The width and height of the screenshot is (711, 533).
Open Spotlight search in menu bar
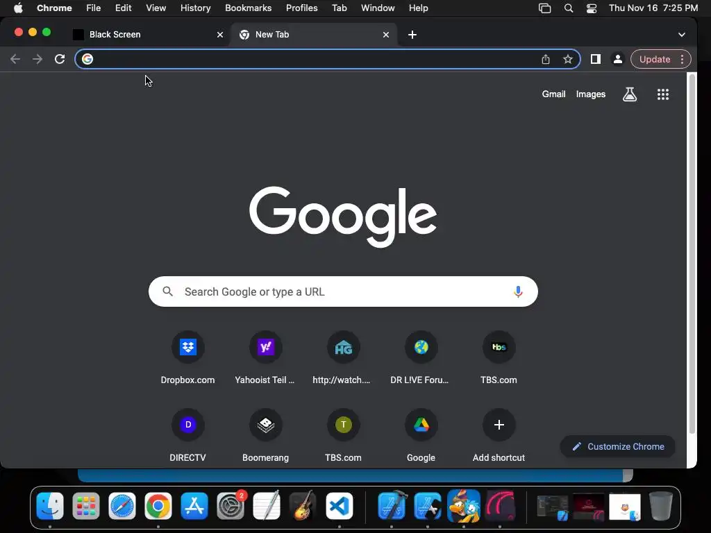pyautogui.click(x=568, y=8)
